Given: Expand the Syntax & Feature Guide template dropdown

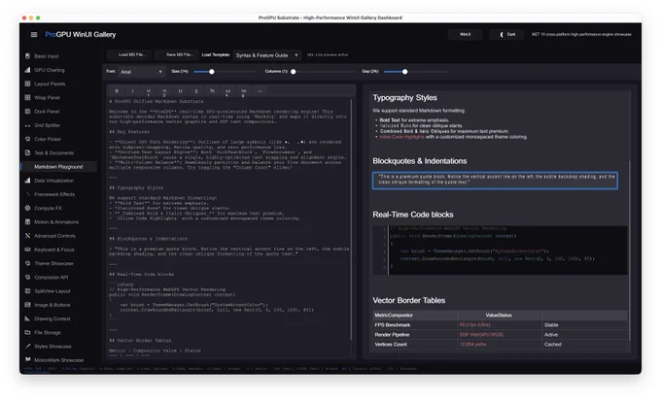Looking at the screenshot, I should pyautogui.click(x=267, y=55).
